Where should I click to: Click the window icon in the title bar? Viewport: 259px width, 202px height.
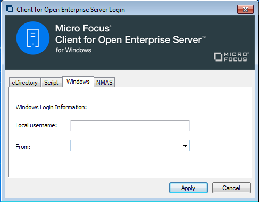click(10, 9)
